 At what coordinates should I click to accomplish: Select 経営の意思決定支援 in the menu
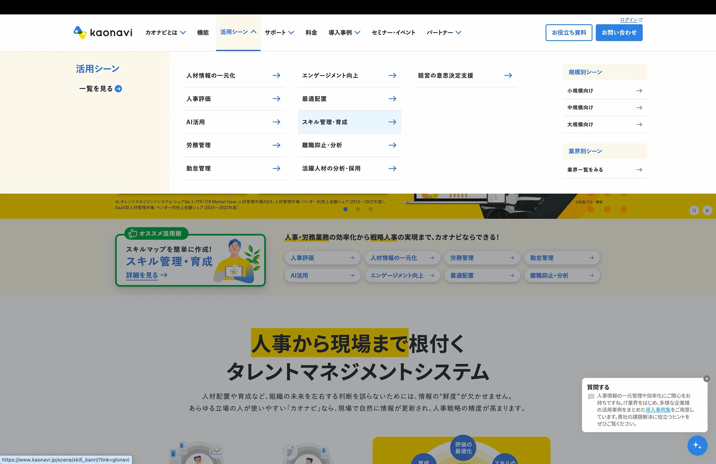pos(465,75)
